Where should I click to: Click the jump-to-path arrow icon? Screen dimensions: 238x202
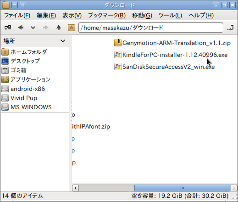[230, 28]
